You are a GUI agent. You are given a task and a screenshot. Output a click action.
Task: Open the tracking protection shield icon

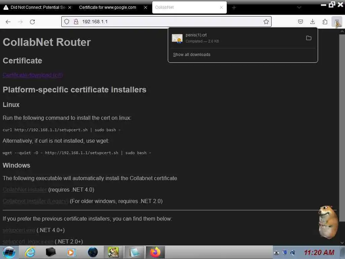pos(67,22)
